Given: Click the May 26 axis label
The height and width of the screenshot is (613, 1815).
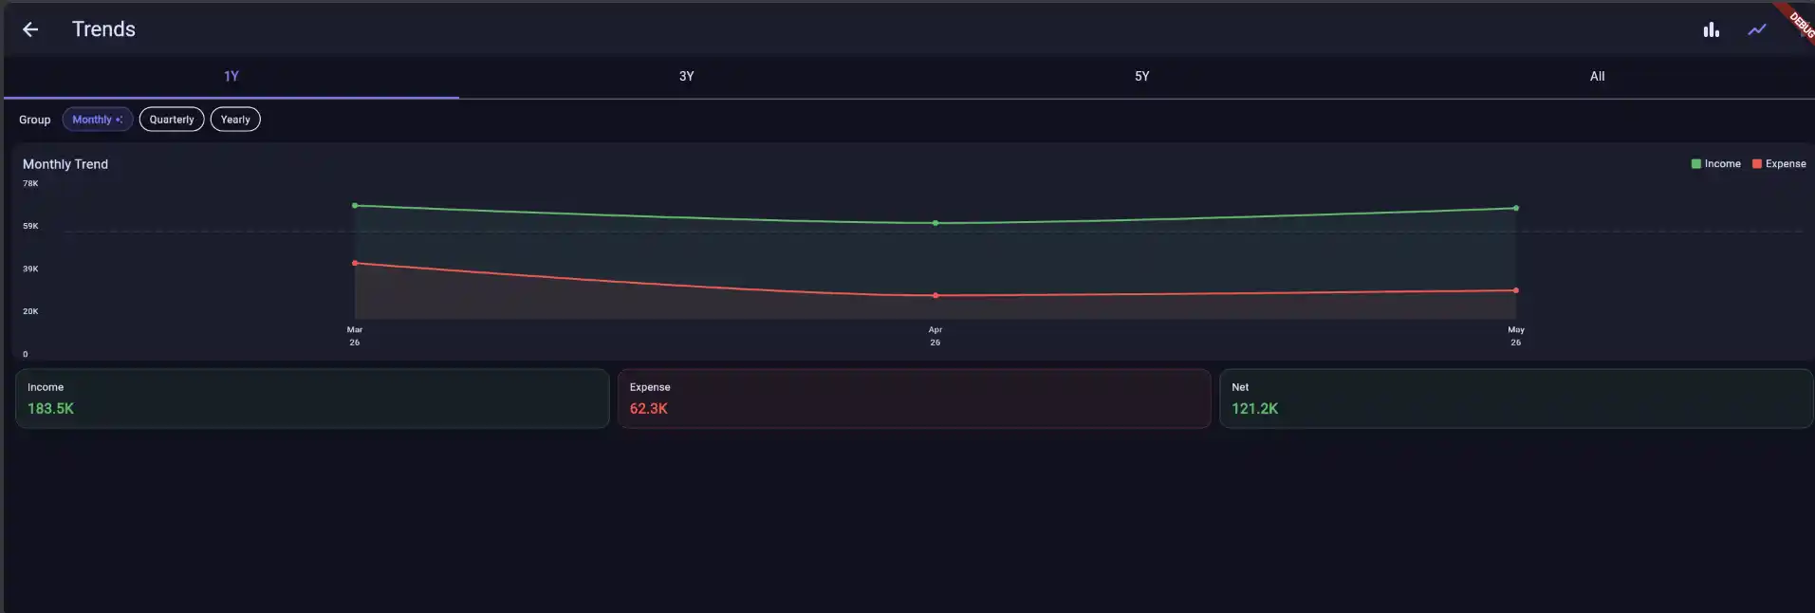Looking at the screenshot, I should (1516, 336).
